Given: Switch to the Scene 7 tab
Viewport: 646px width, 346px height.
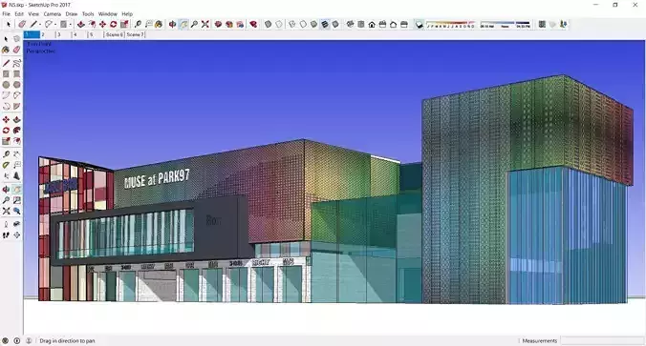Looking at the screenshot, I should pyautogui.click(x=135, y=34).
